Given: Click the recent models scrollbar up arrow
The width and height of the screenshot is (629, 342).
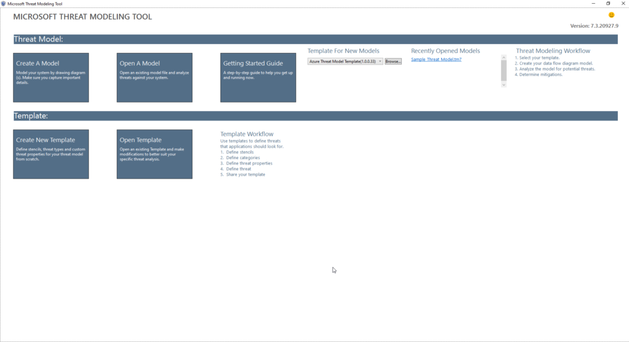Looking at the screenshot, I should click(504, 57).
